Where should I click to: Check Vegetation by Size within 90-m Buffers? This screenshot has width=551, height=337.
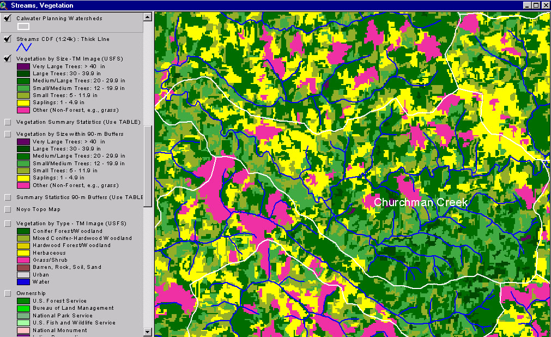click(8, 134)
